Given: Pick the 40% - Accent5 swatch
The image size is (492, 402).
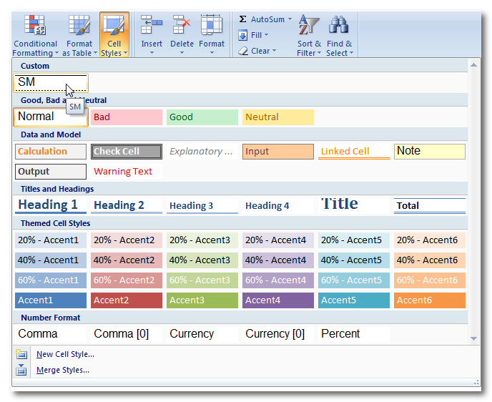Looking at the screenshot, I should point(354,260).
